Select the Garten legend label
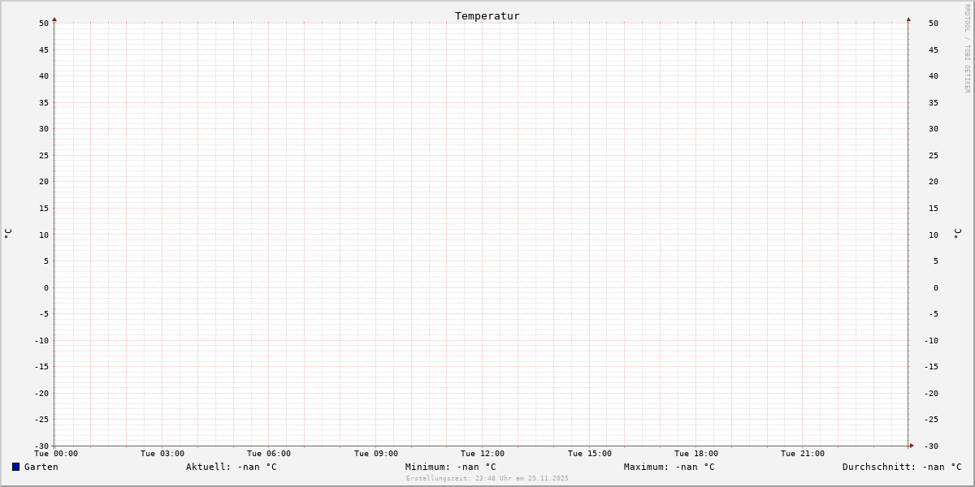The height and width of the screenshot is (487, 975). (41, 467)
